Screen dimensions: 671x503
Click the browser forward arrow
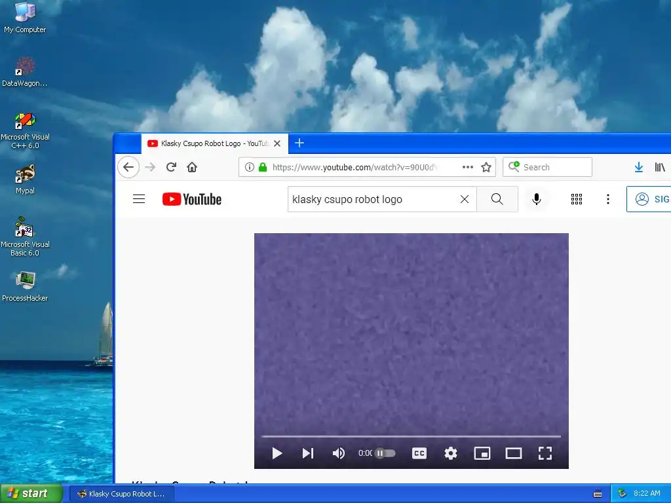(150, 167)
